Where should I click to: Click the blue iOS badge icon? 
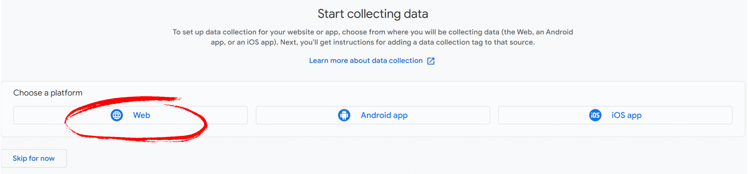595,115
